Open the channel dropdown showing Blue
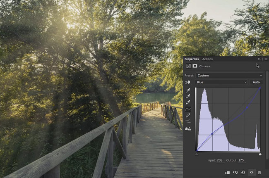 [x=221, y=82]
